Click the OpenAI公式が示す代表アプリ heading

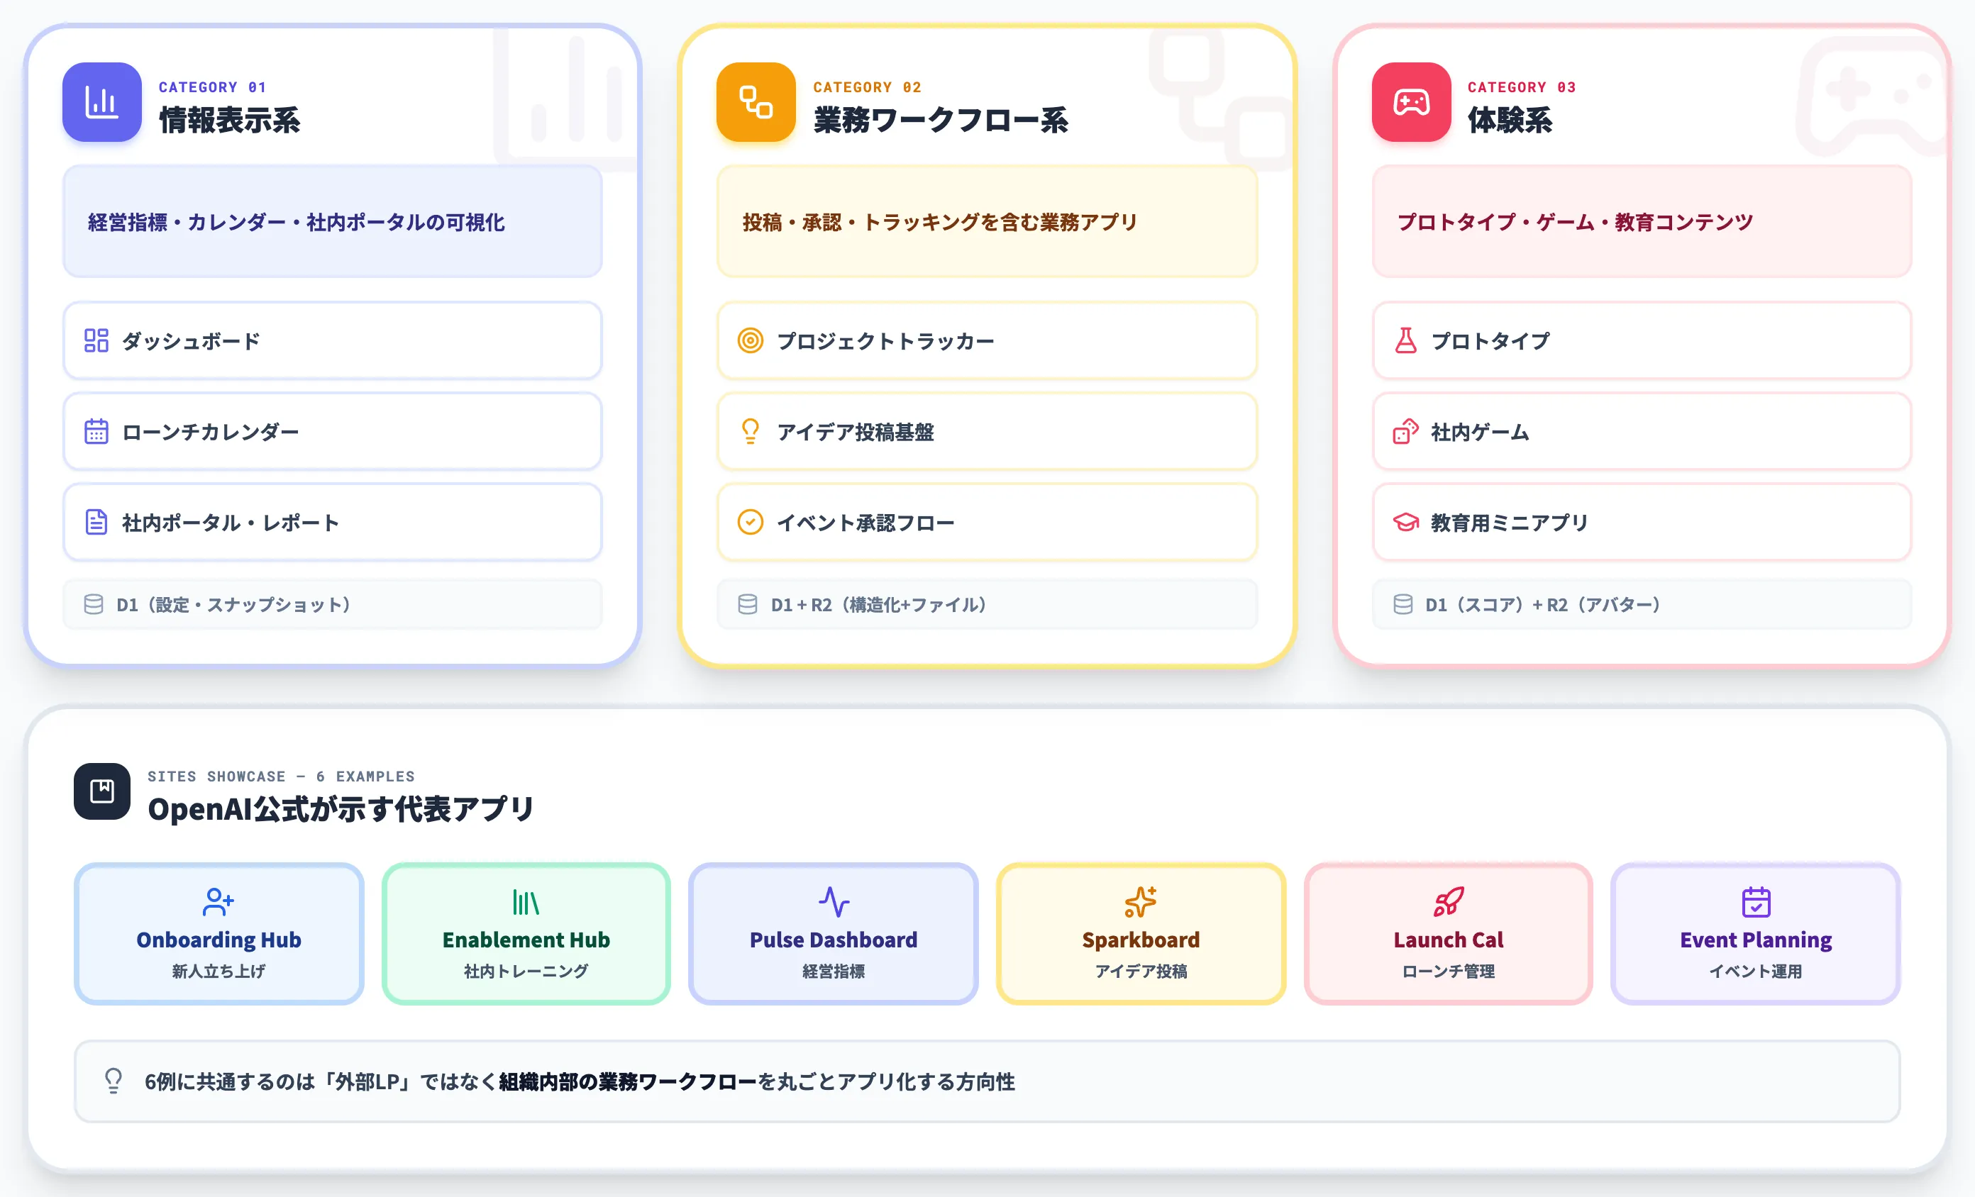pyautogui.click(x=341, y=808)
